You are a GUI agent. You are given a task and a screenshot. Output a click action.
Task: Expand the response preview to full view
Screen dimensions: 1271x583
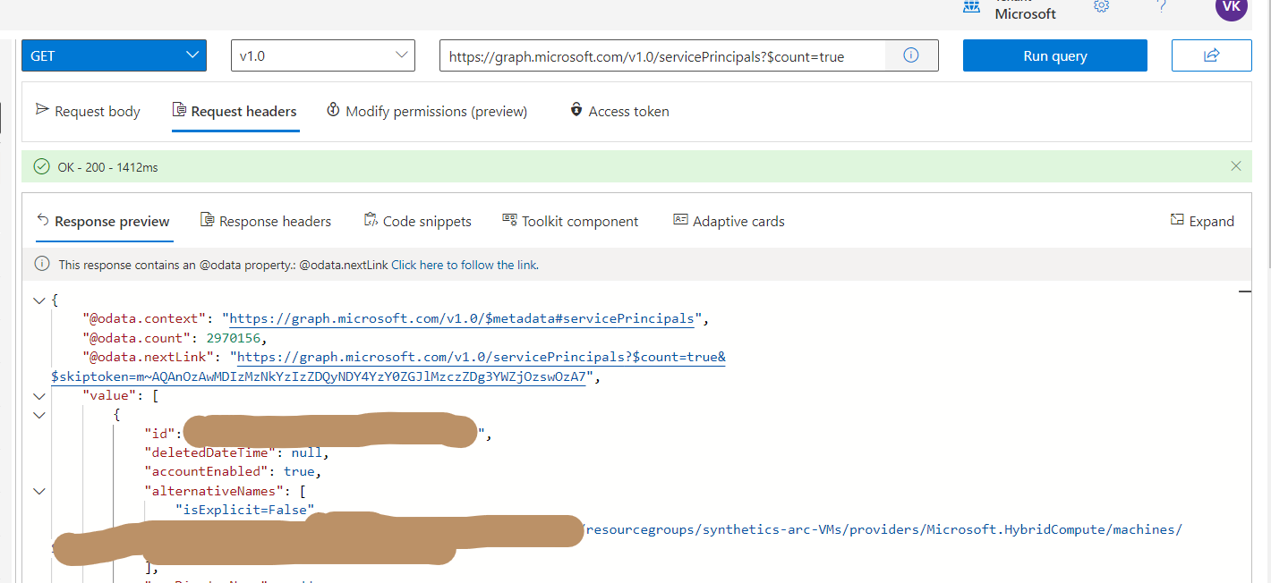click(x=1202, y=221)
